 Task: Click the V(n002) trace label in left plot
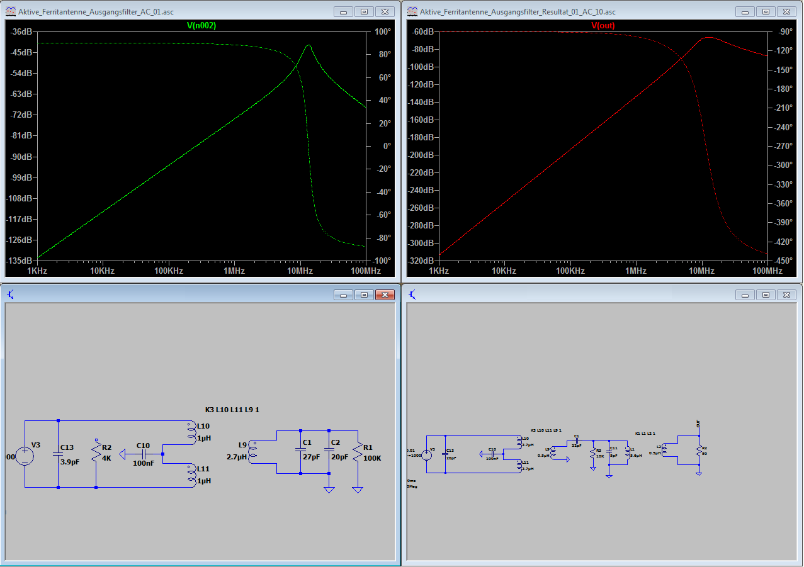201,26
